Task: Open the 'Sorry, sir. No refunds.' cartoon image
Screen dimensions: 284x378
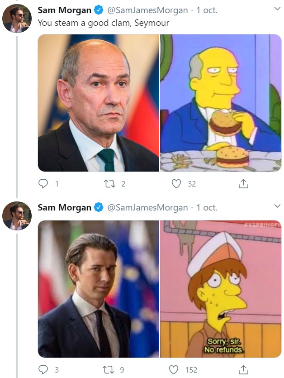Action: point(221,289)
